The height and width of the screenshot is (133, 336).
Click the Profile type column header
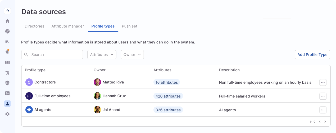pos(35,70)
